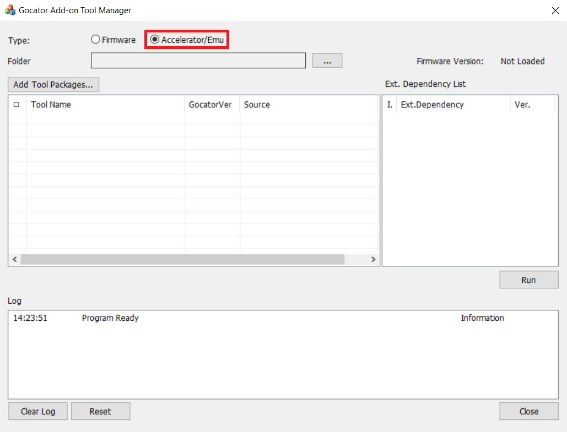Select the Program Ready log entry
This screenshot has width=567, height=432.
(283, 318)
